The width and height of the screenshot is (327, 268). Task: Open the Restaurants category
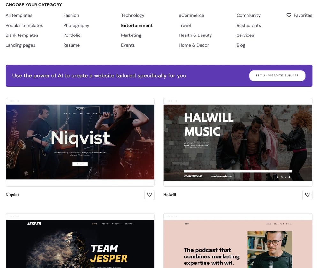248,25
